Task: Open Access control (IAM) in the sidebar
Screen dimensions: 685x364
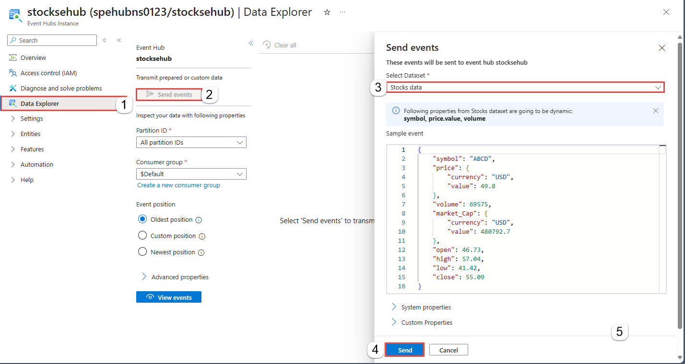Action: (48, 73)
